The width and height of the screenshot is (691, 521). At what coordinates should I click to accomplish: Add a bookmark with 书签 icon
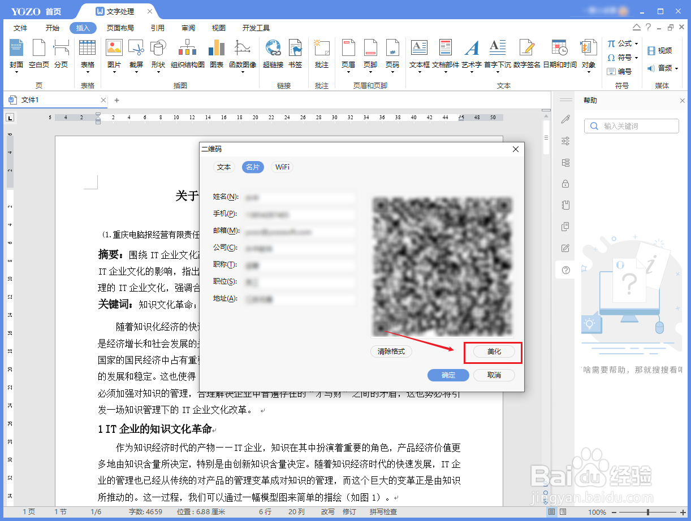pyautogui.click(x=295, y=55)
